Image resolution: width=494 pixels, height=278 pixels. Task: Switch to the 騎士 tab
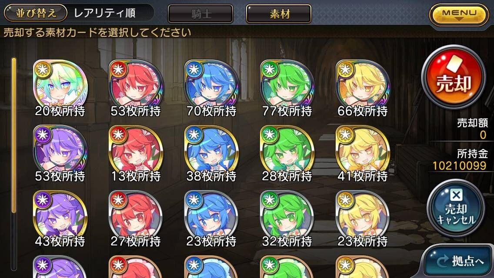point(201,14)
